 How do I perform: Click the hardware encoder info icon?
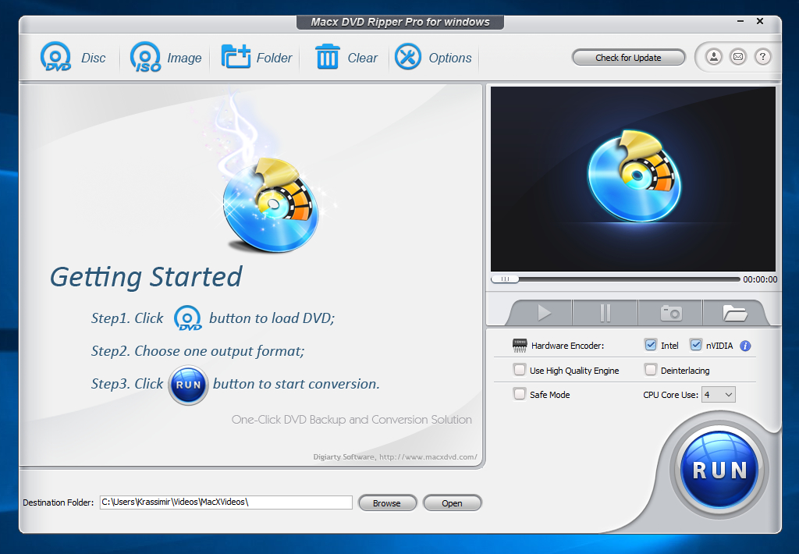[x=745, y=346]
